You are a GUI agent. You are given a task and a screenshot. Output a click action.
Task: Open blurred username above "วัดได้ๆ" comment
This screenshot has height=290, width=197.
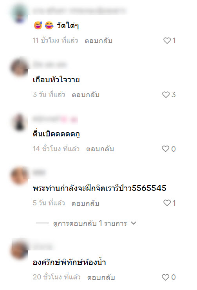click(x=80, y=11)
